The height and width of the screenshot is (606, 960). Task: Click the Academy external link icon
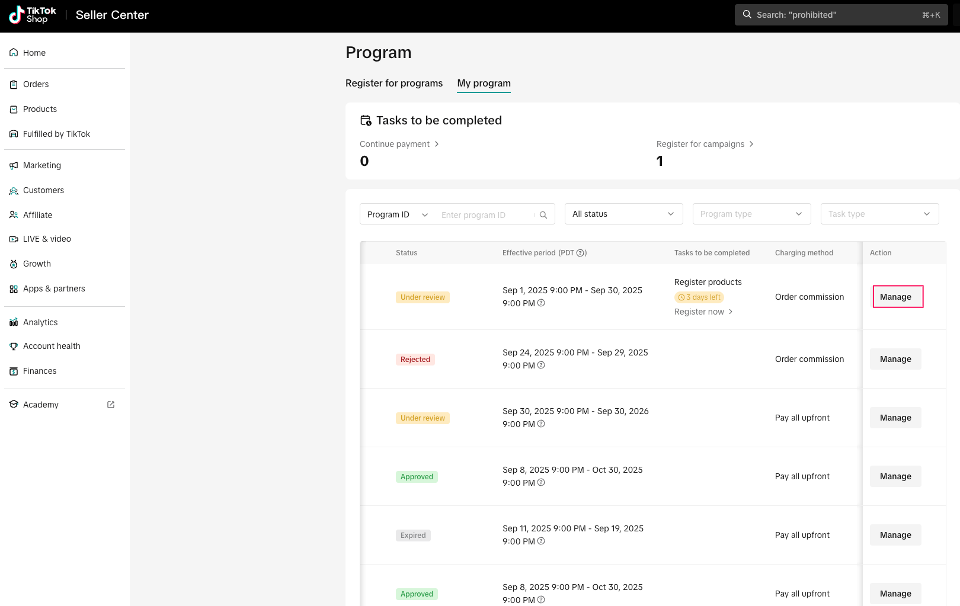111,405
